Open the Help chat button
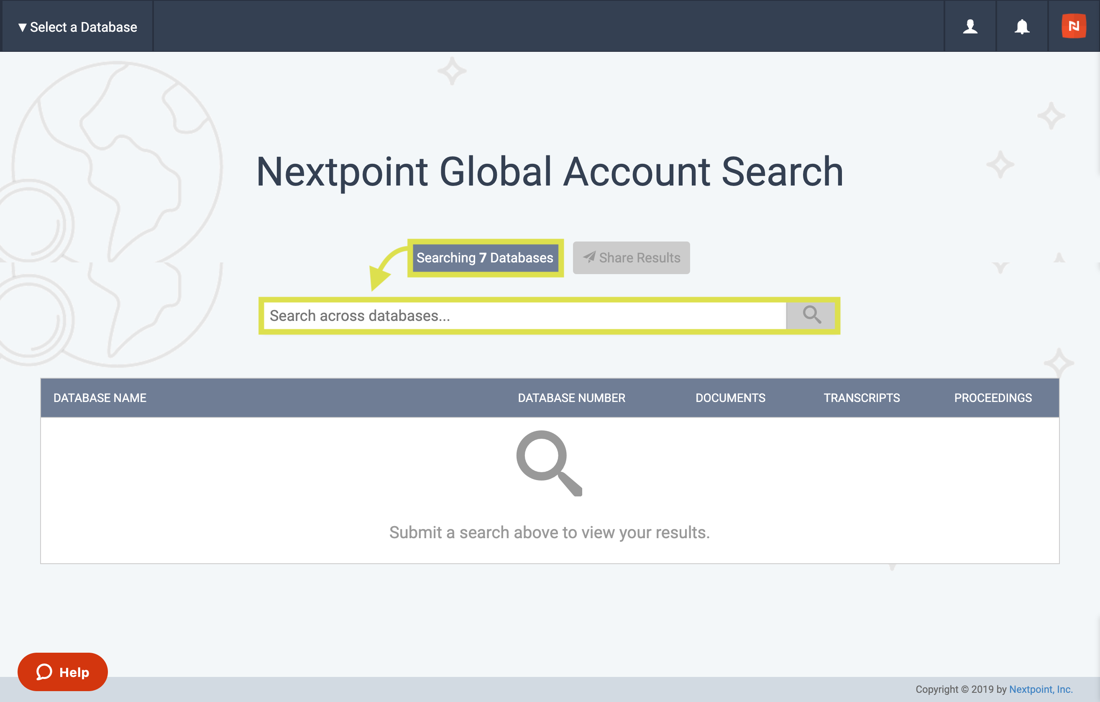Viewport: 1100px width, 702px height. click(63, 672)
